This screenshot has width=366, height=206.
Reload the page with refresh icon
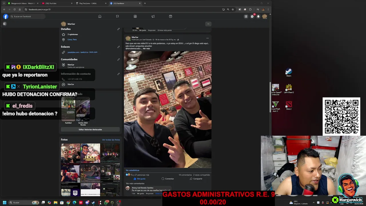coord(15,9)
